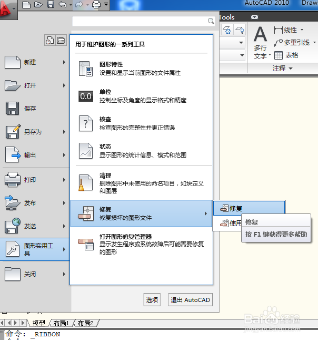
Task: Click the Open folder icon in quick access toolbar
Action: point(38,4)
